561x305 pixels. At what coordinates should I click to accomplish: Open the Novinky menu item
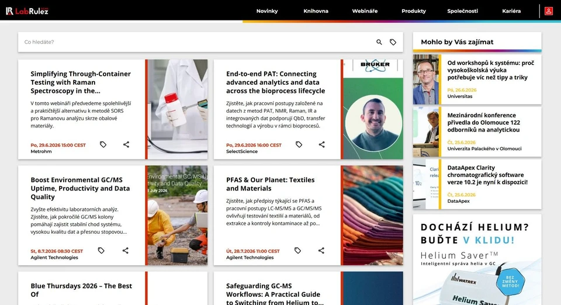(x=267, y=11)
